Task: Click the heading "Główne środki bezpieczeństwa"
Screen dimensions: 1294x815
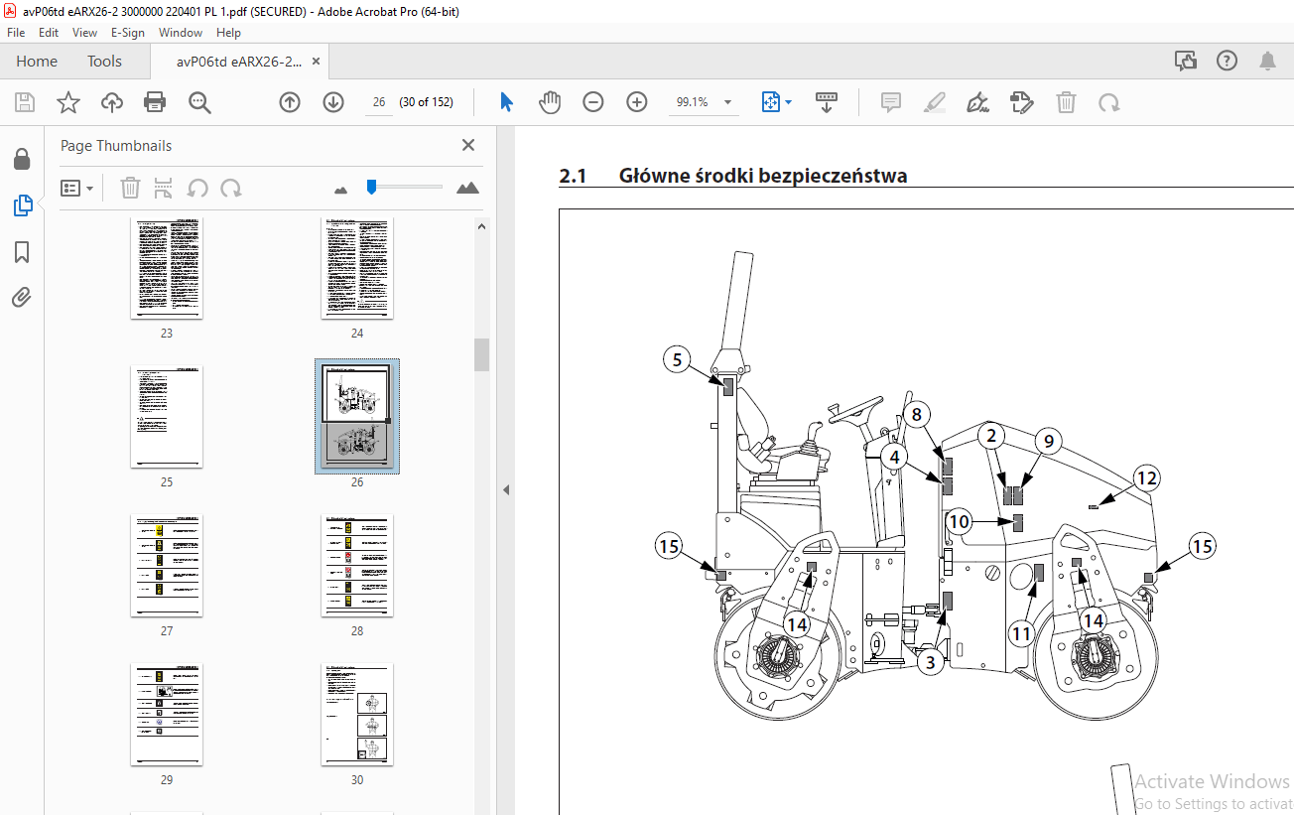Action: pos(762,176)
